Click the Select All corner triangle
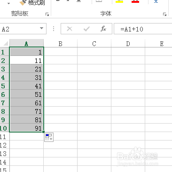The width and height of the screenshot is (172, 172). [x=6, y=43]
